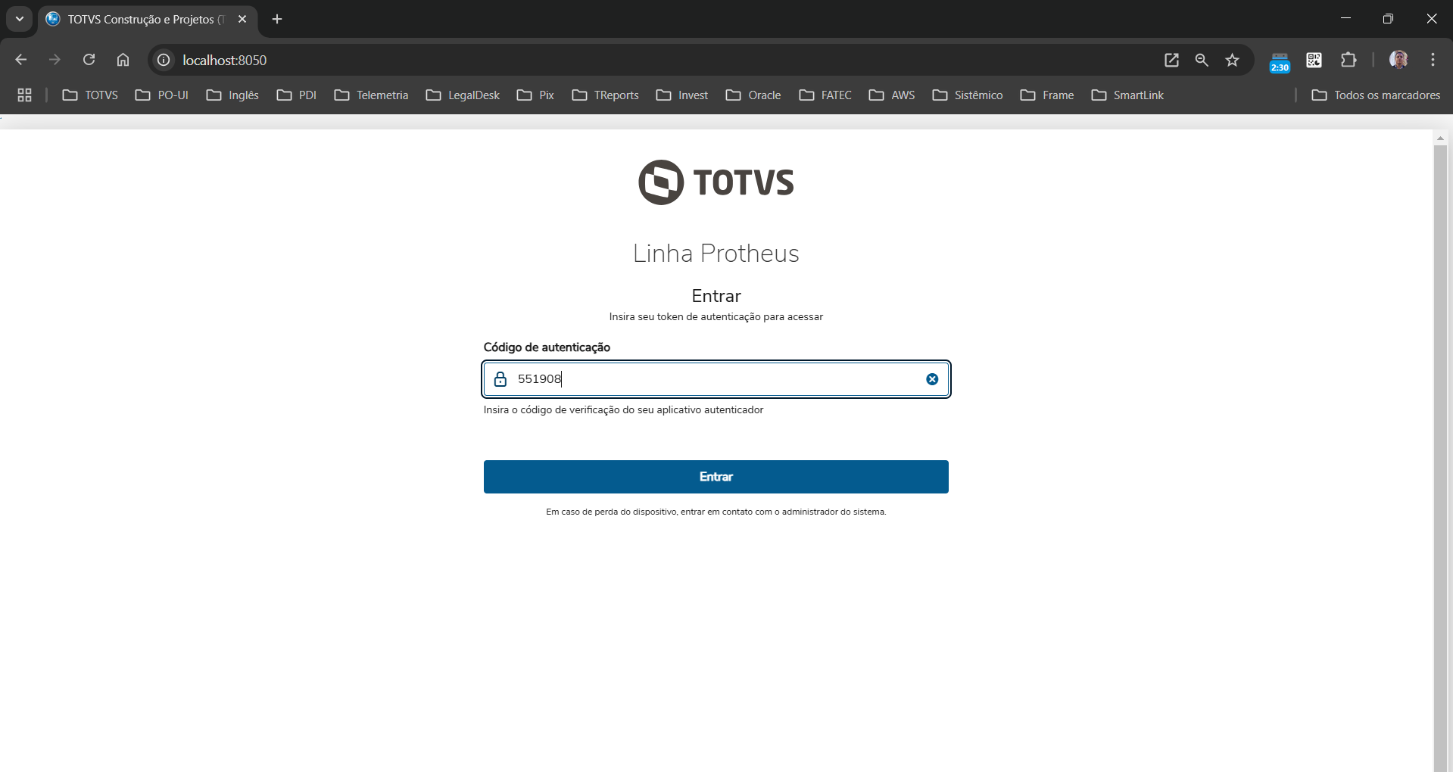Open a new browser tab

click(277, 19)
